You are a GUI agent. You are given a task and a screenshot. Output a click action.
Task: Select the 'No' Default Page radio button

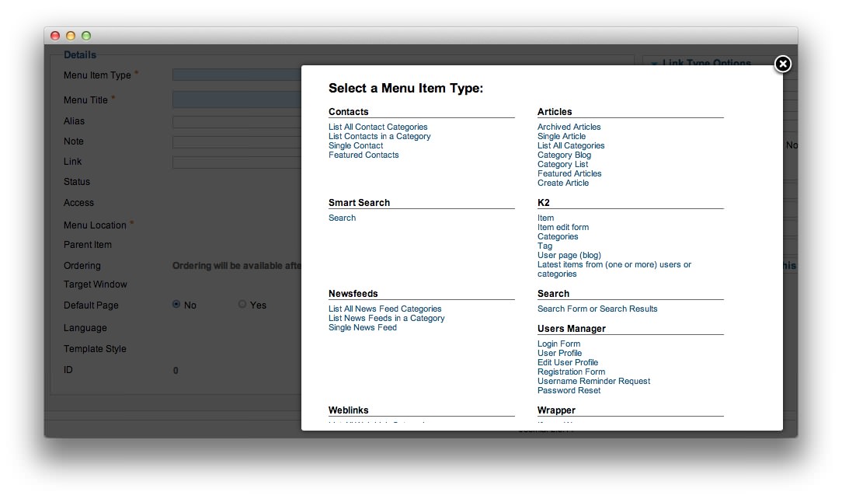[x=176, y=305]
